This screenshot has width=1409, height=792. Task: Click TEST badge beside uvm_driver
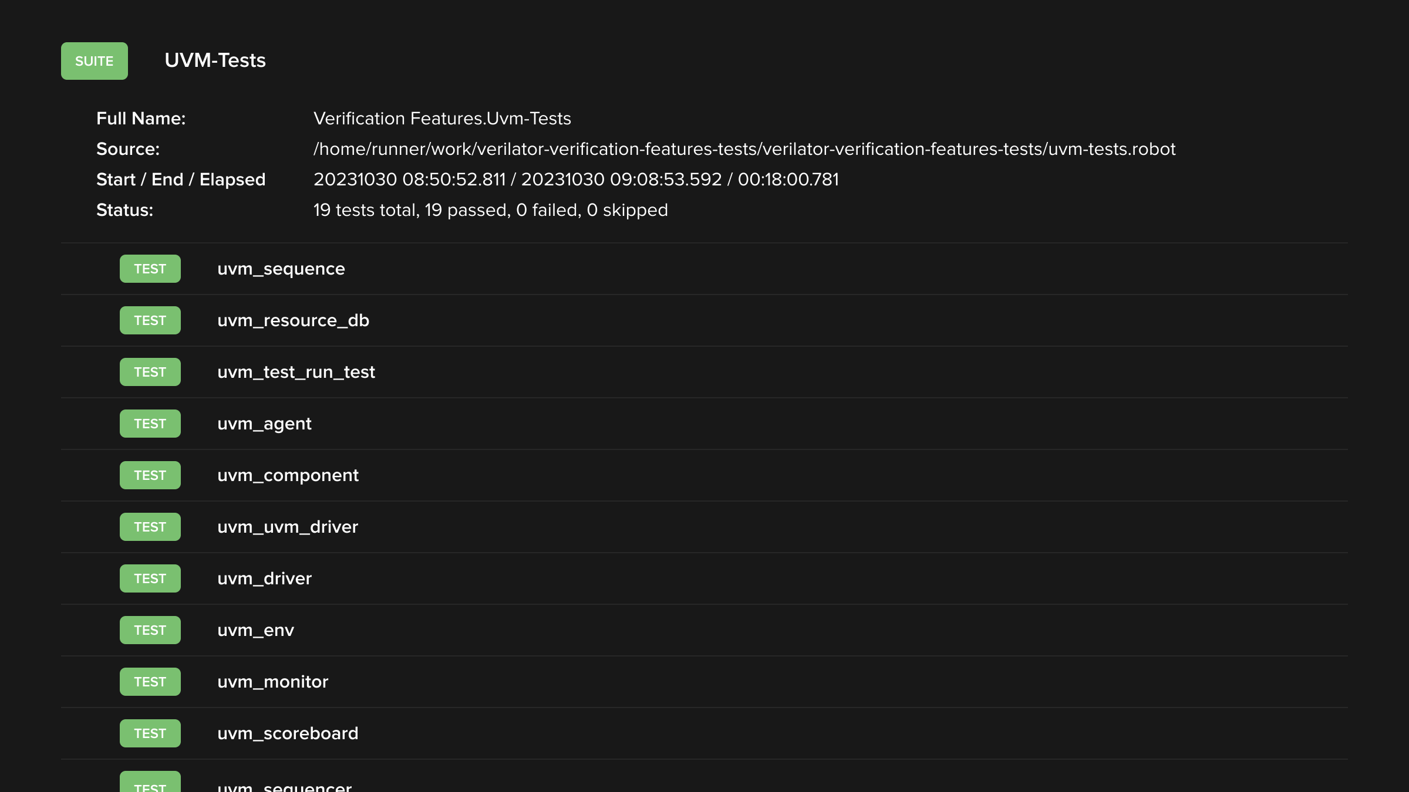tap(150, 578)
